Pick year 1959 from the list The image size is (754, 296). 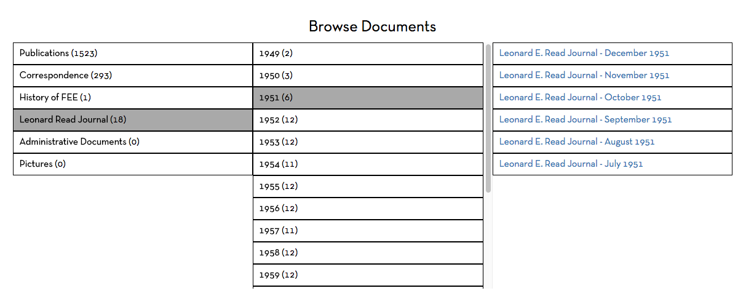278,275
